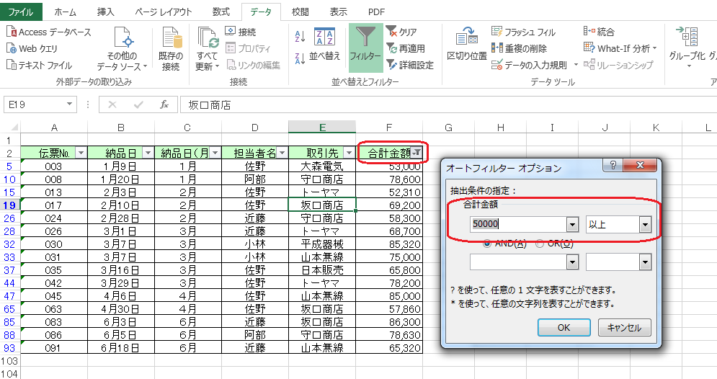Image resolution: width=717 pixels, height=379 pixels.
Task: Sort ascending A to Z
Action: [300, 37]
